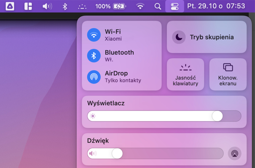Open the window layout app in menu bar
255x168 pixels.
(28, 6)
